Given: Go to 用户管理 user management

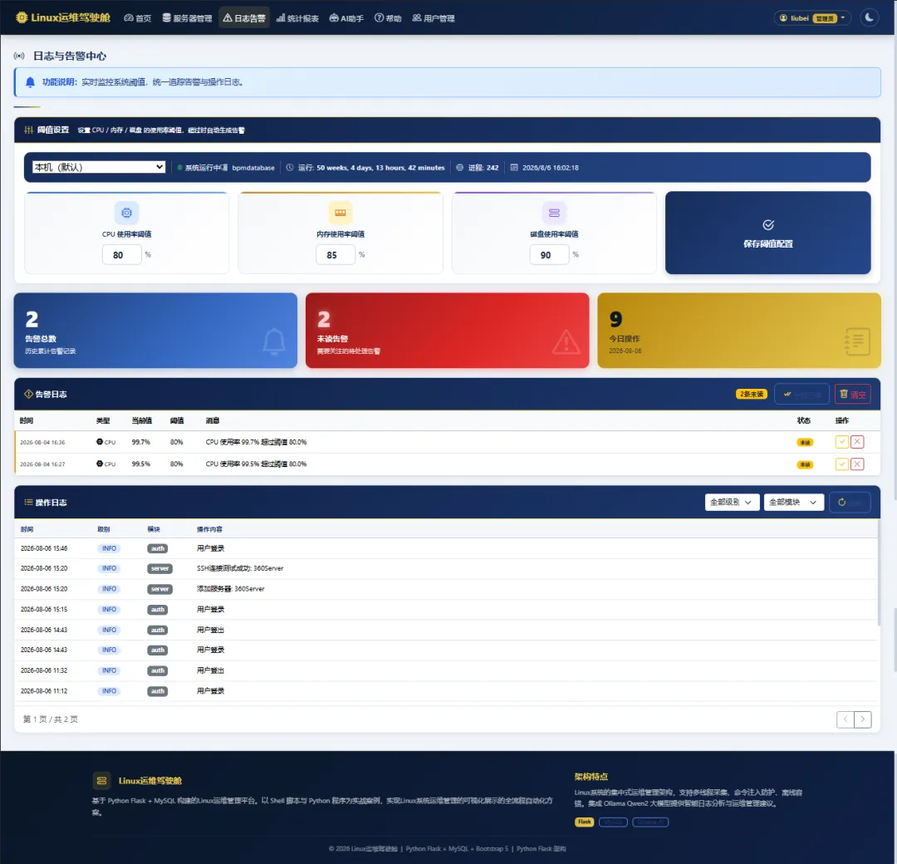Looking at the screenshot, I should [x=434, y=18].
